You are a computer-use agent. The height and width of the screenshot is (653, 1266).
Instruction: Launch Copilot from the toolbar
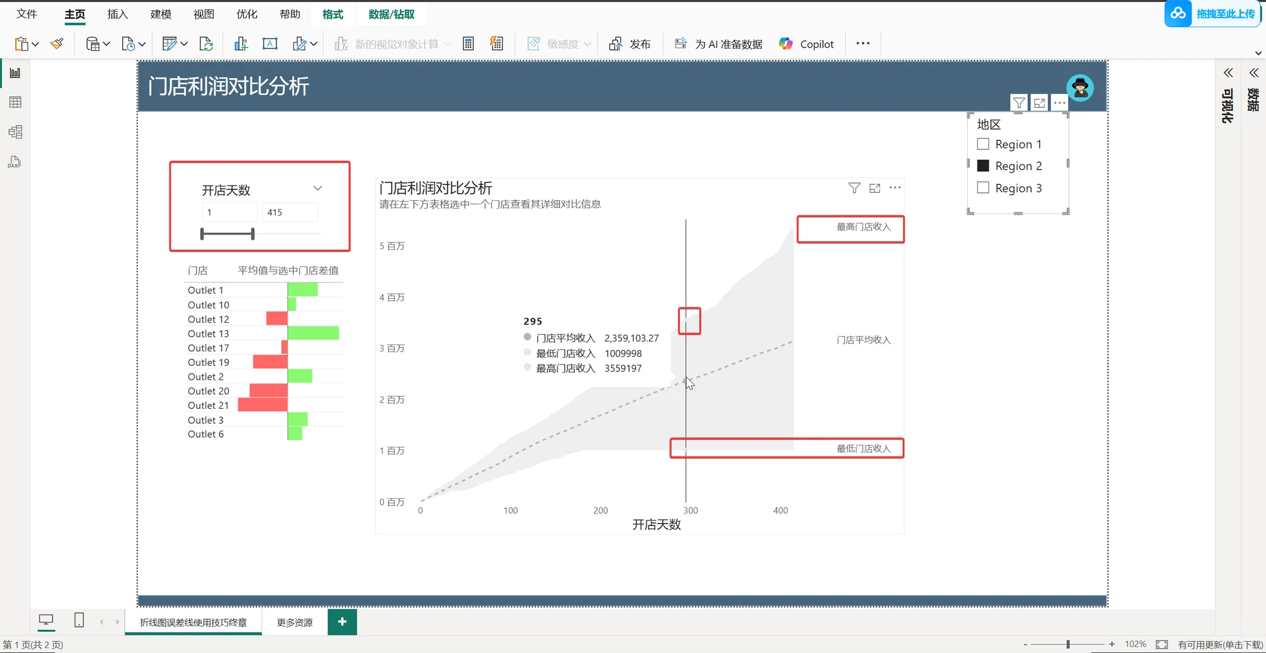[x=806, y=43]
